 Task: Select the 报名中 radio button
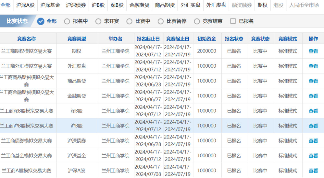point(67,21)
